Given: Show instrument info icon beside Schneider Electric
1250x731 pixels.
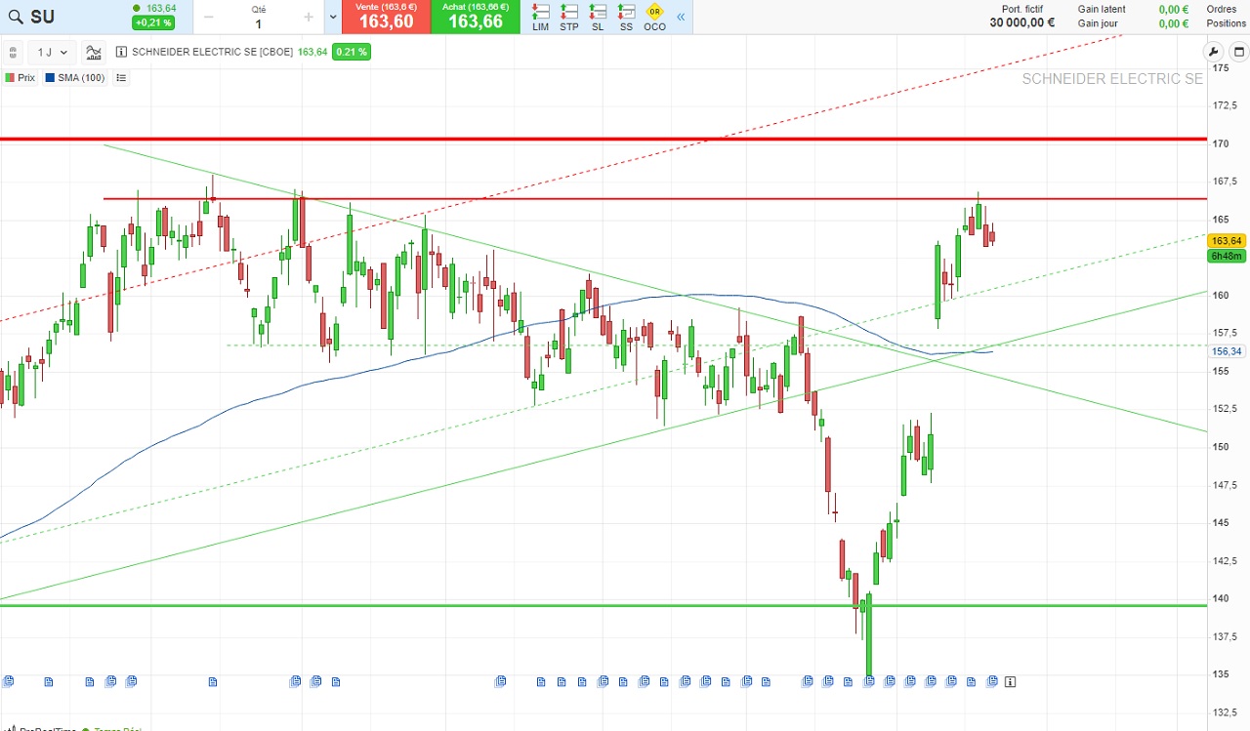Looking at the screenshot, I should (x=121, y=53).
